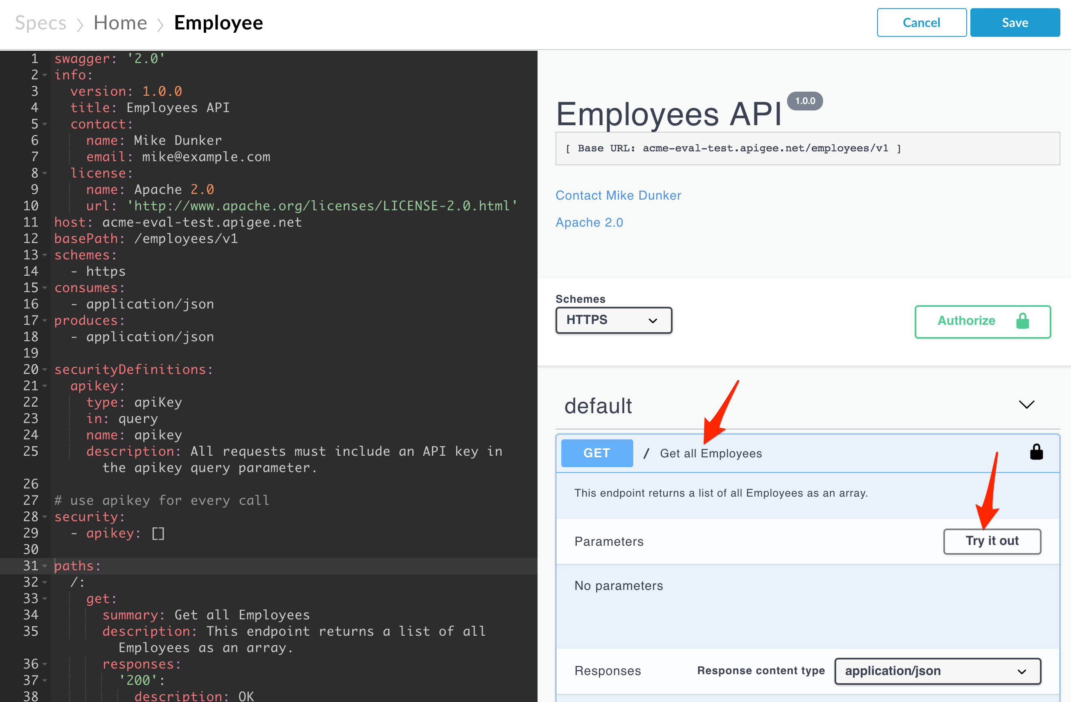Click the 'title: Employees API' line
Viewport: 1071px width, 702px height.
pyautogui.click(x=150, y=108)
